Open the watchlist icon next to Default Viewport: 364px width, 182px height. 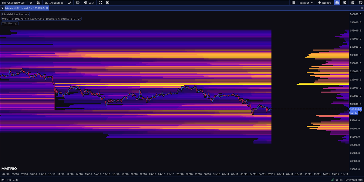[x=293, y=2]
